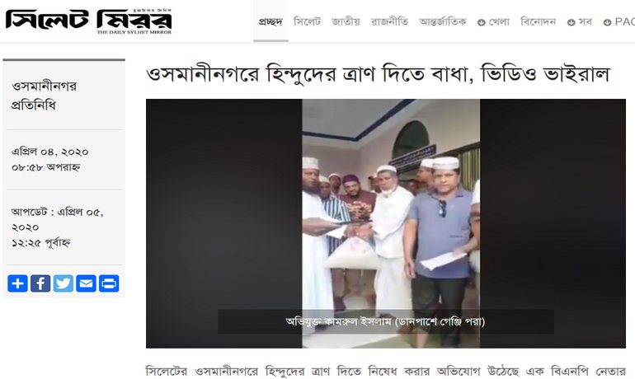Click the এপ্রিল ০৪, ২০২০ publish date
635x379 pixels.
pyautogui.click(x=50, y=152)
